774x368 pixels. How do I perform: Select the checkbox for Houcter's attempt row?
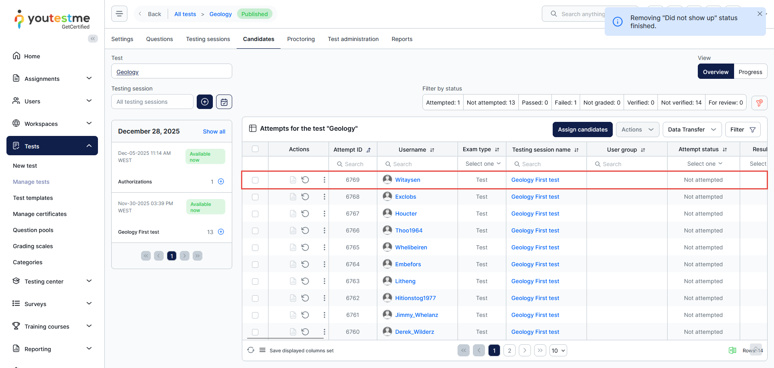tap(255, 214)
